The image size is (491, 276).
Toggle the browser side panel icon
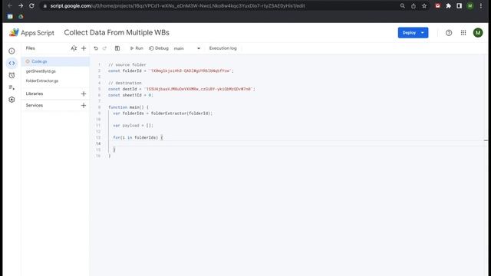(459, 5)
